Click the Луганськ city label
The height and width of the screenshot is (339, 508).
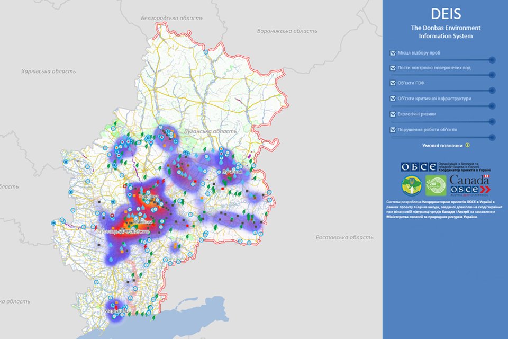coord(232,172)
